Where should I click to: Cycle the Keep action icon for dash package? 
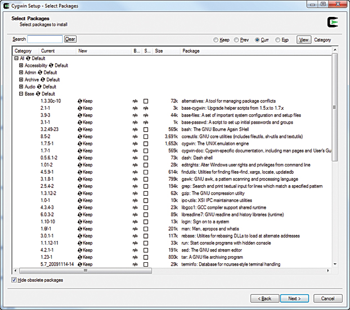click(80, 158)
